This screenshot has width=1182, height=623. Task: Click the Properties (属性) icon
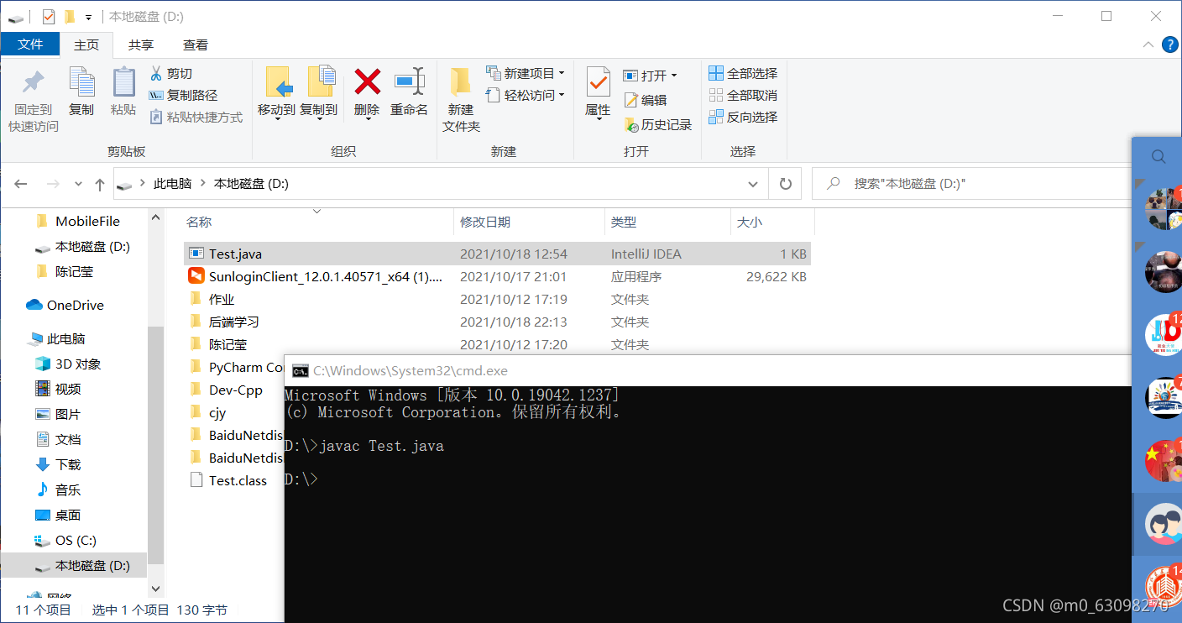click(x=598, y=82)
